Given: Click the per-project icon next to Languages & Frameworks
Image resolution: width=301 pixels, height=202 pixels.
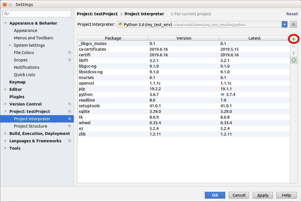Looking at the screenshot, I should pos(70,141).
